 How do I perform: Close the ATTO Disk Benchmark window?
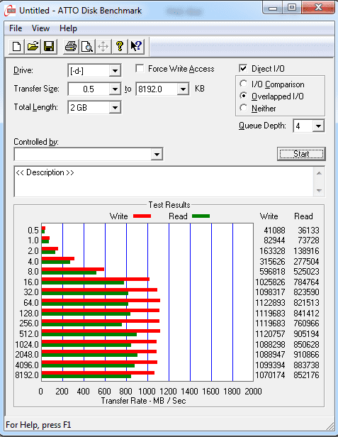click(318, 8)
